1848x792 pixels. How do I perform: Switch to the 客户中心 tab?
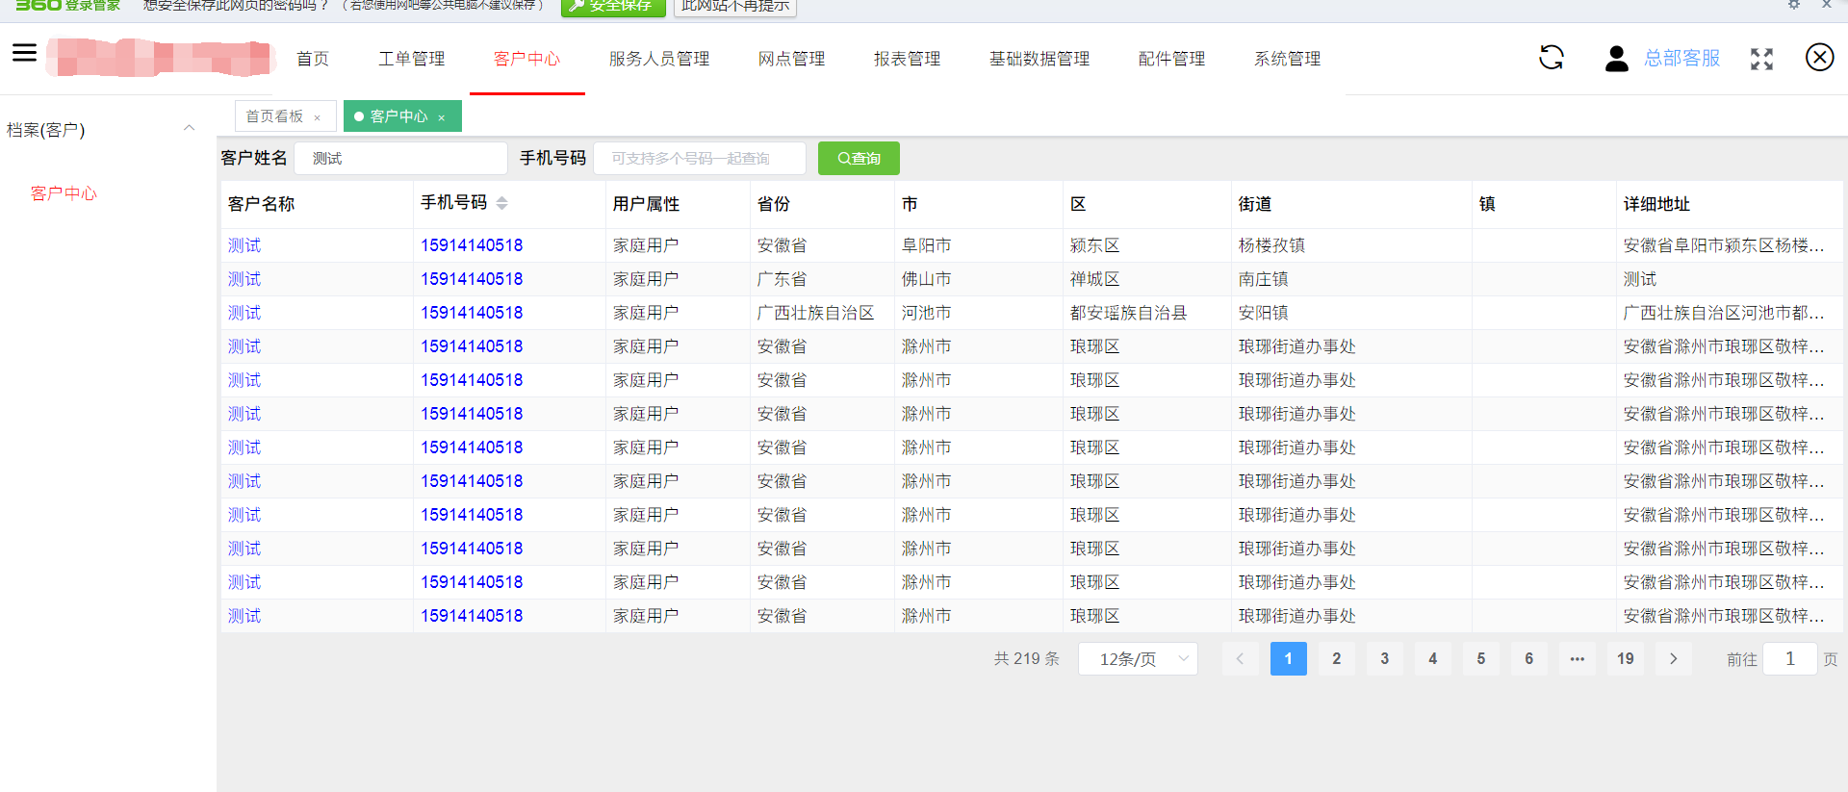tap(398, 116)
